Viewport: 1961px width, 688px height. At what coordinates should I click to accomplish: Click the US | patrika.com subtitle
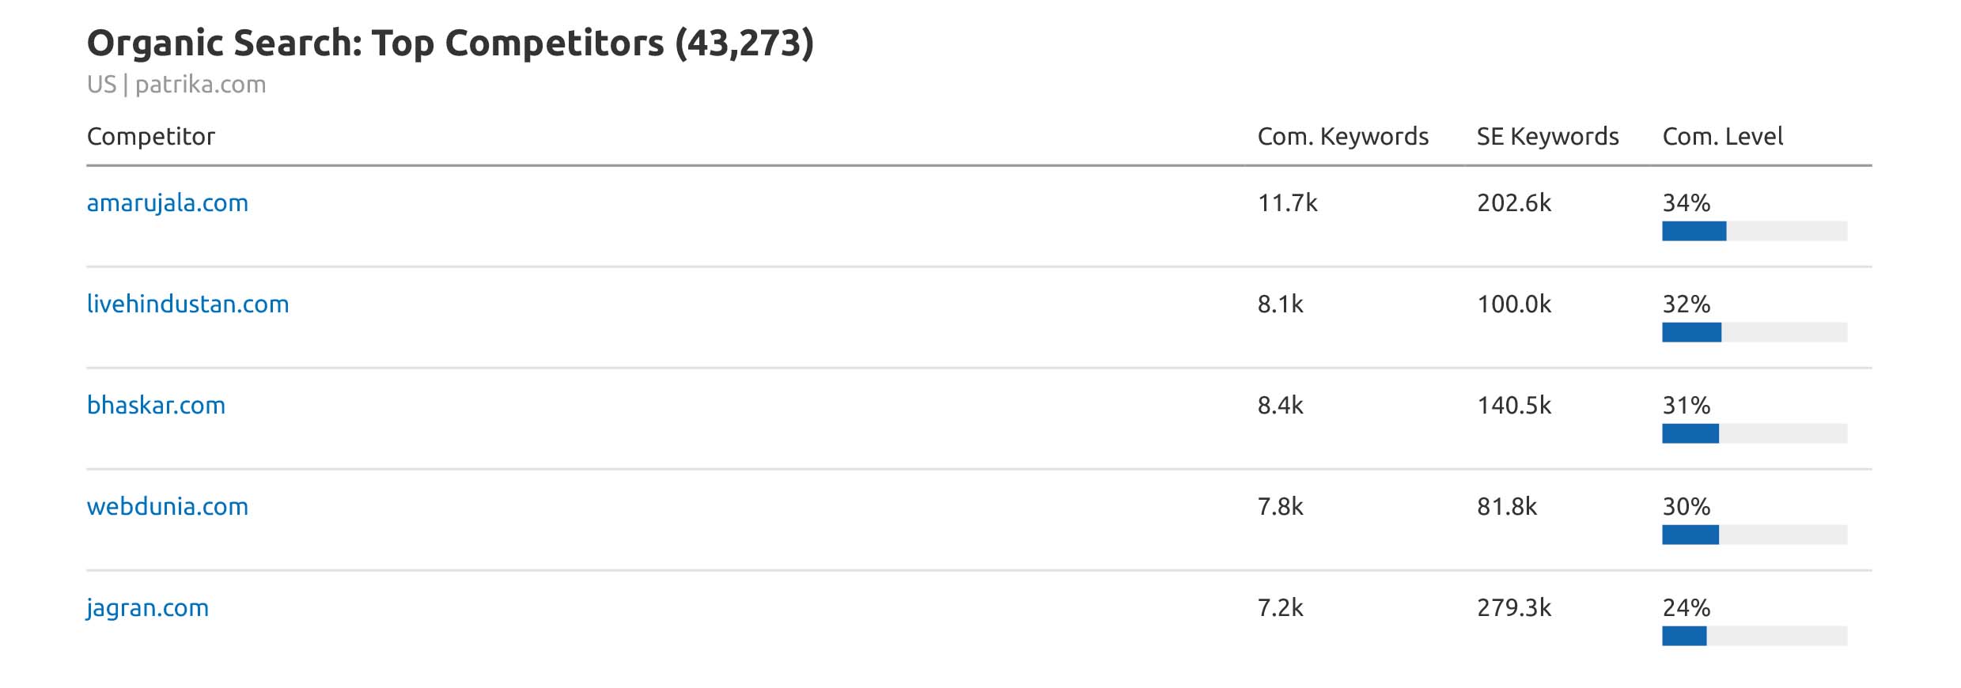[x=176, y=85]
